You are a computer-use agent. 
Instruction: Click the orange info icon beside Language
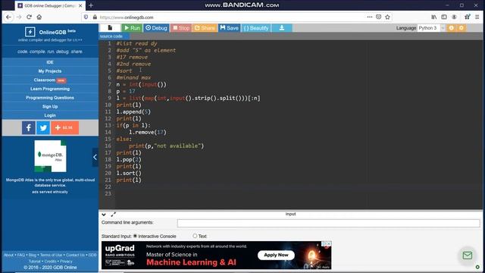452,28
